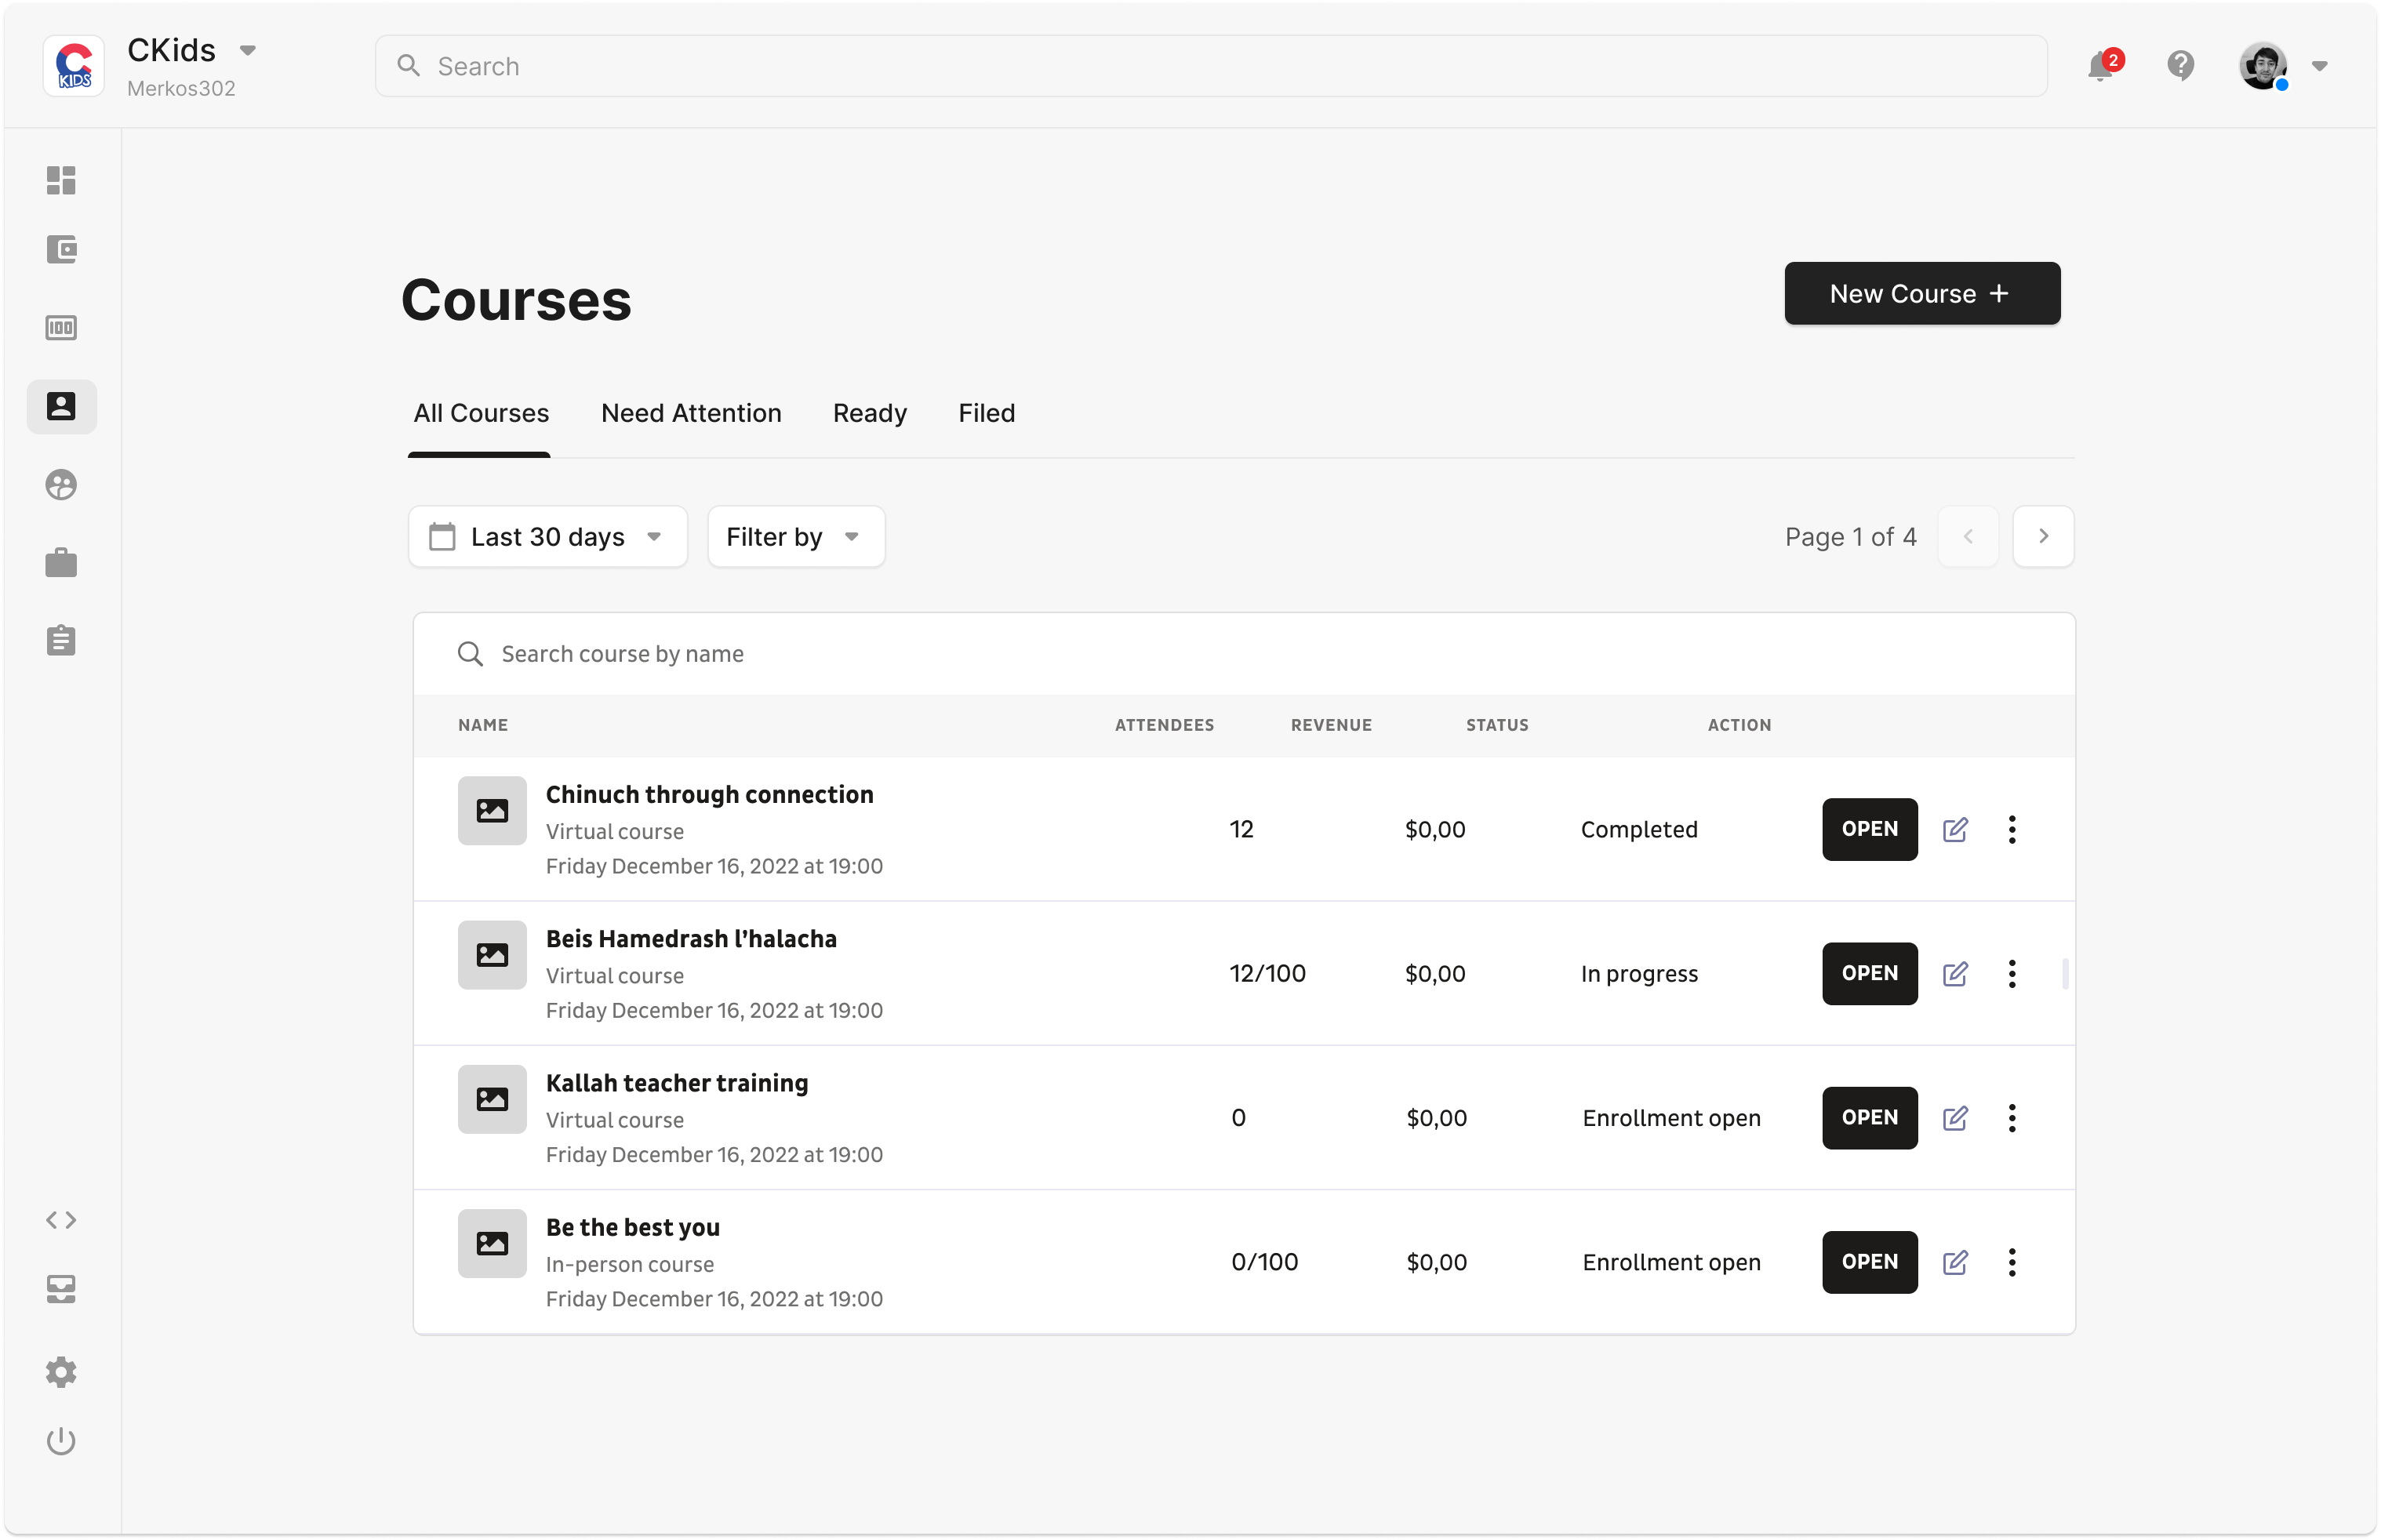Open the help question mark icon
This screenshot has height=1540, width=2381.
[x=2180, y=66]
